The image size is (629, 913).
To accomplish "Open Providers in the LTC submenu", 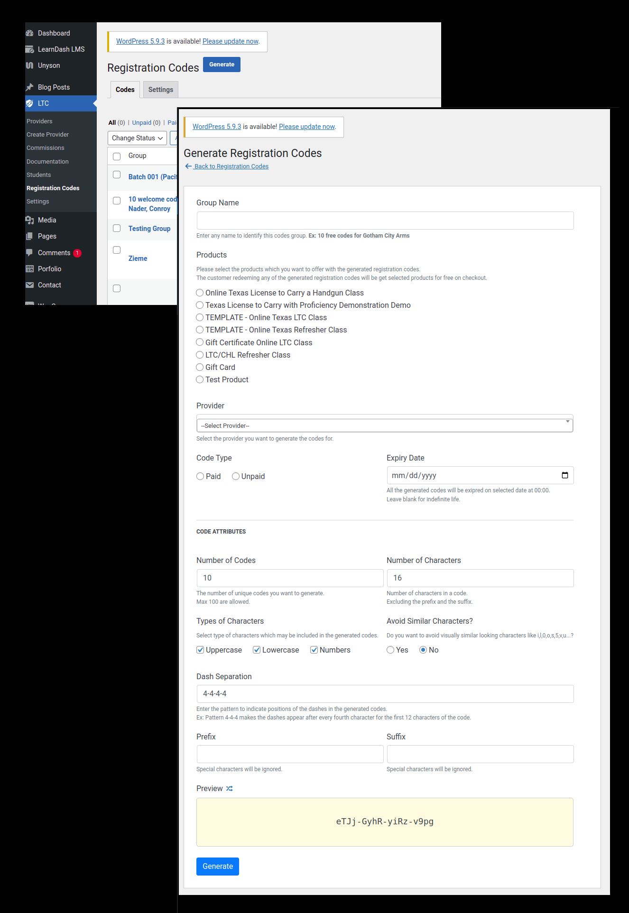I will pyautogui.click(x=39, y=121).
